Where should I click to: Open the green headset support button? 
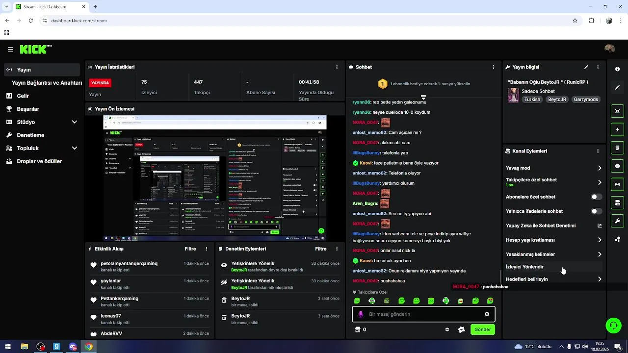[x=613, y=325]
